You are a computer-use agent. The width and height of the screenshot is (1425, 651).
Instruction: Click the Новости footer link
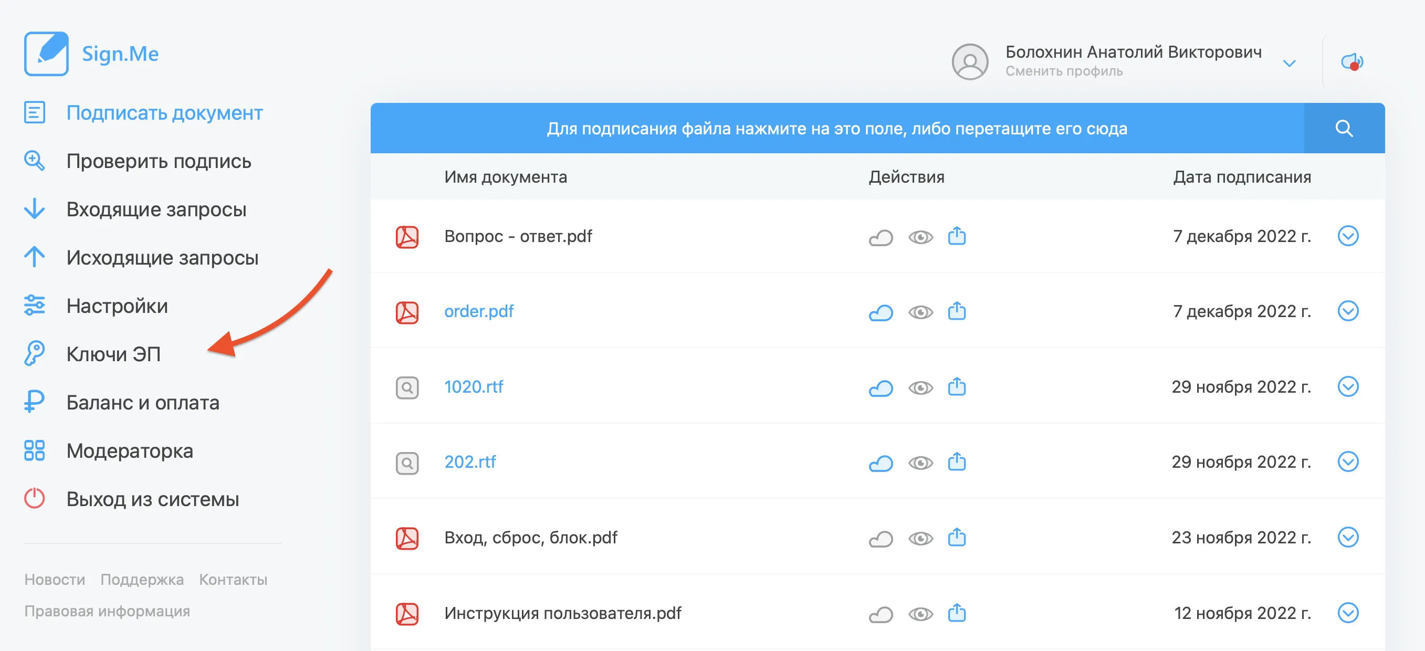55,580
